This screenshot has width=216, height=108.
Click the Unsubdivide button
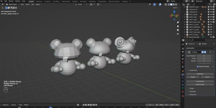click(200, 81)
